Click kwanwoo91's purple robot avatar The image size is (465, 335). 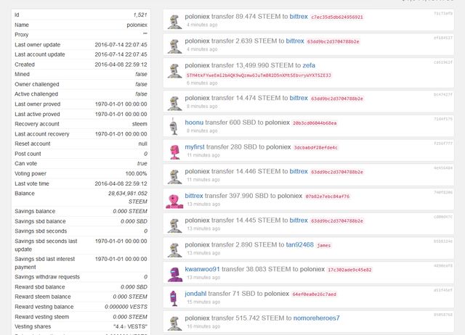click(x=174, y=274)
